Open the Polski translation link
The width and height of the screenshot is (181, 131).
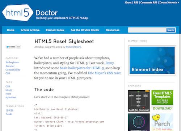tap(9, 114)
